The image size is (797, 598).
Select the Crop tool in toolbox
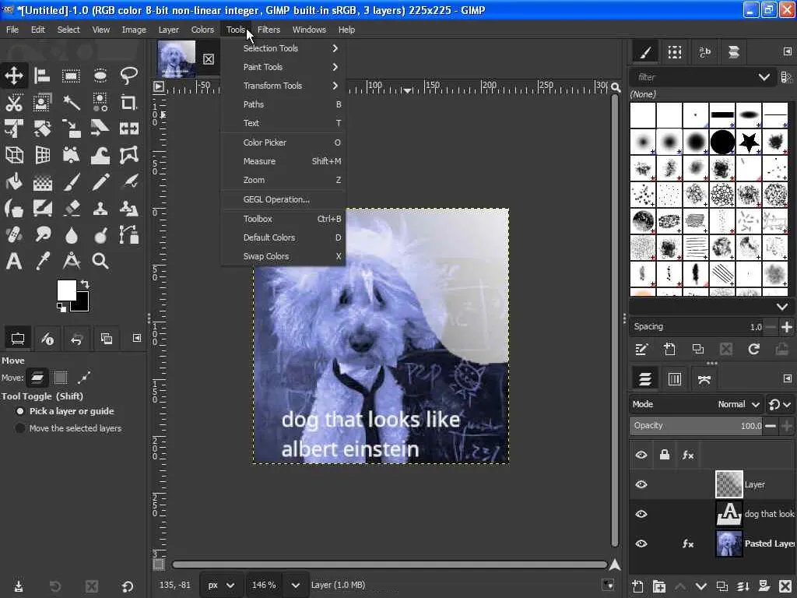pyautogui.click(x=129, y=103)
